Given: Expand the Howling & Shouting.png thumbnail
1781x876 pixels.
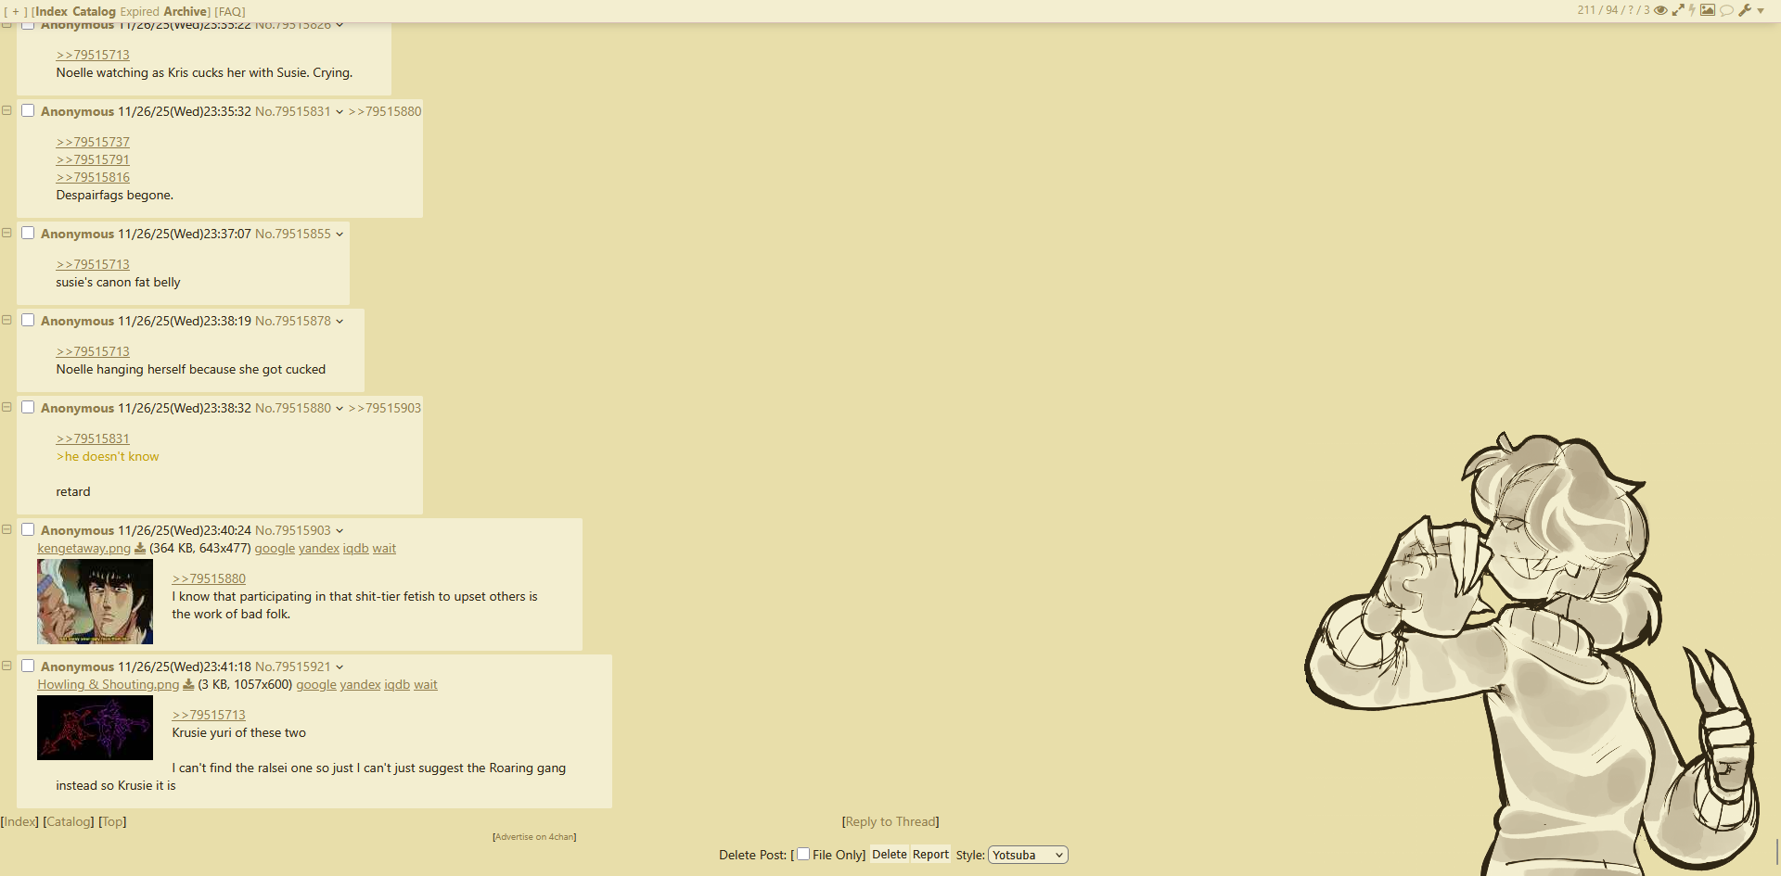Looking at the screenshot, I should pyautogui.click(x=95, y=728).
